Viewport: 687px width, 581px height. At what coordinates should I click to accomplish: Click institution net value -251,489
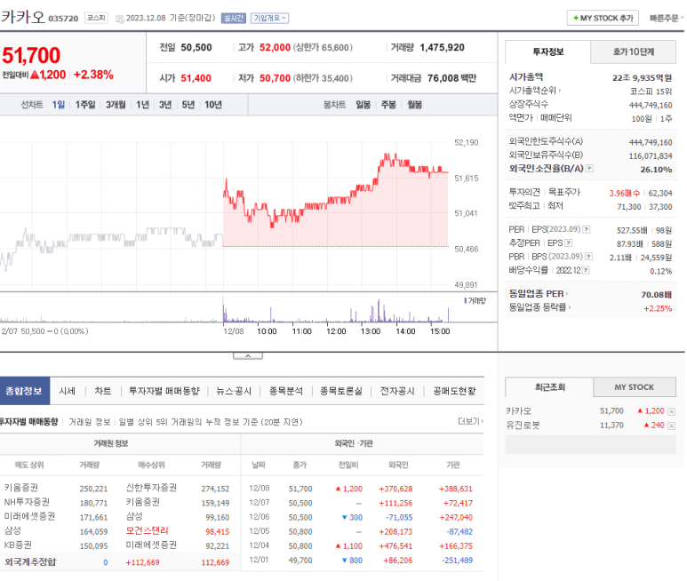(x=457, y=561)
